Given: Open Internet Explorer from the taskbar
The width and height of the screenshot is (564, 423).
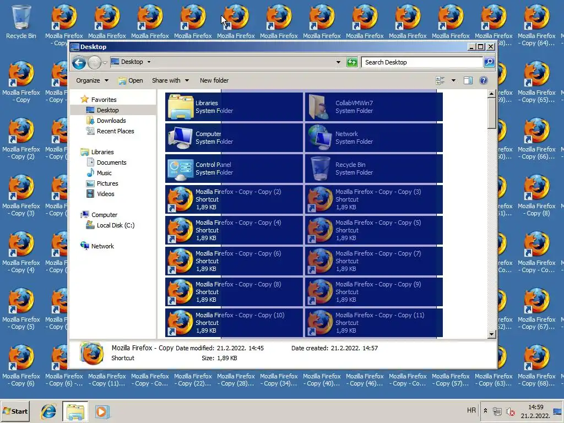Looking at the screenshot, I should click(x=48, y=411).
